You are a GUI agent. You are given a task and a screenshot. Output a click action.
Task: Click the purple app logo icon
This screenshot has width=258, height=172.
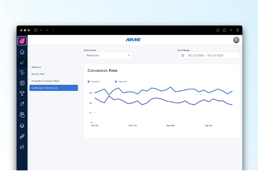[x=22, y=41]
